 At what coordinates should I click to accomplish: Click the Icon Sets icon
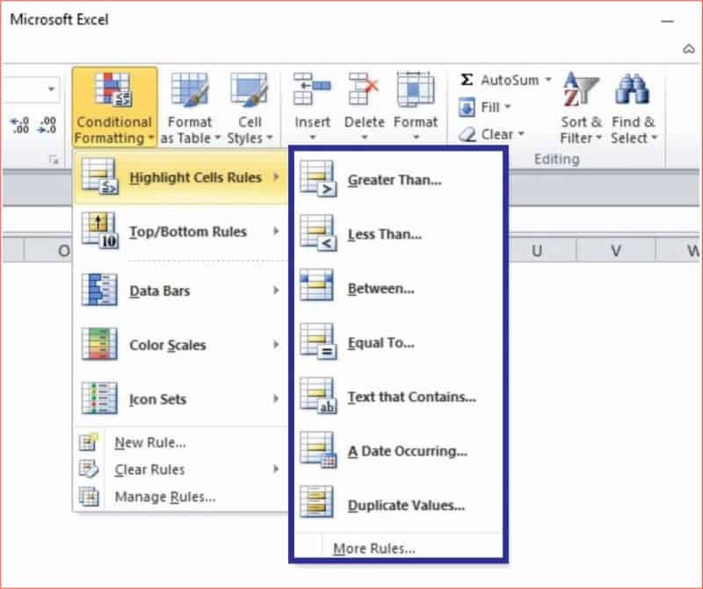[x=99, y=399]
